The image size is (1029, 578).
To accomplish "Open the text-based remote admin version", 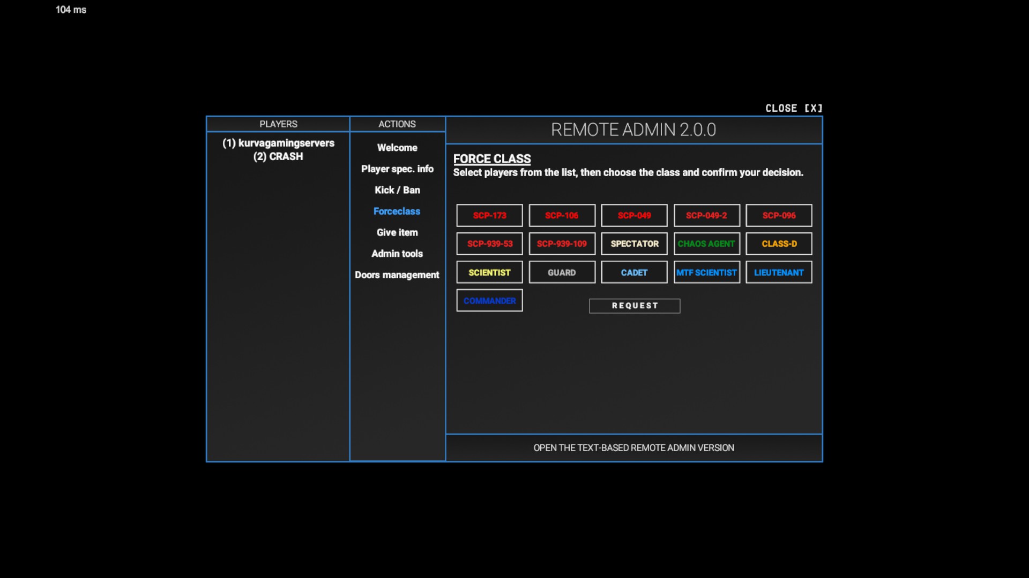I will 633,448.
